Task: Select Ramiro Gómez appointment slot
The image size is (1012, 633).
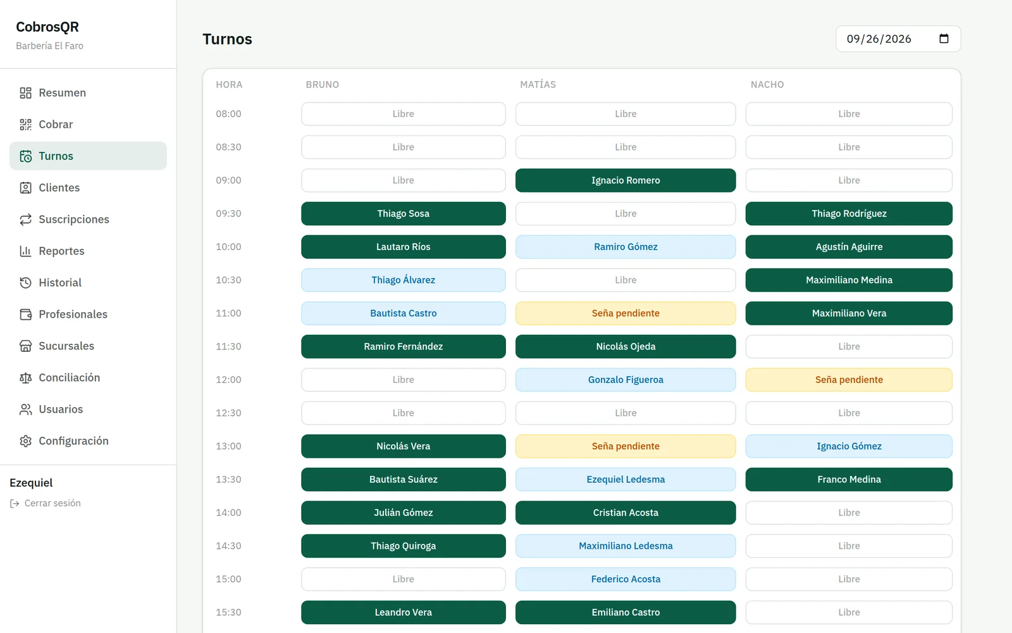Action: point(626,247)
